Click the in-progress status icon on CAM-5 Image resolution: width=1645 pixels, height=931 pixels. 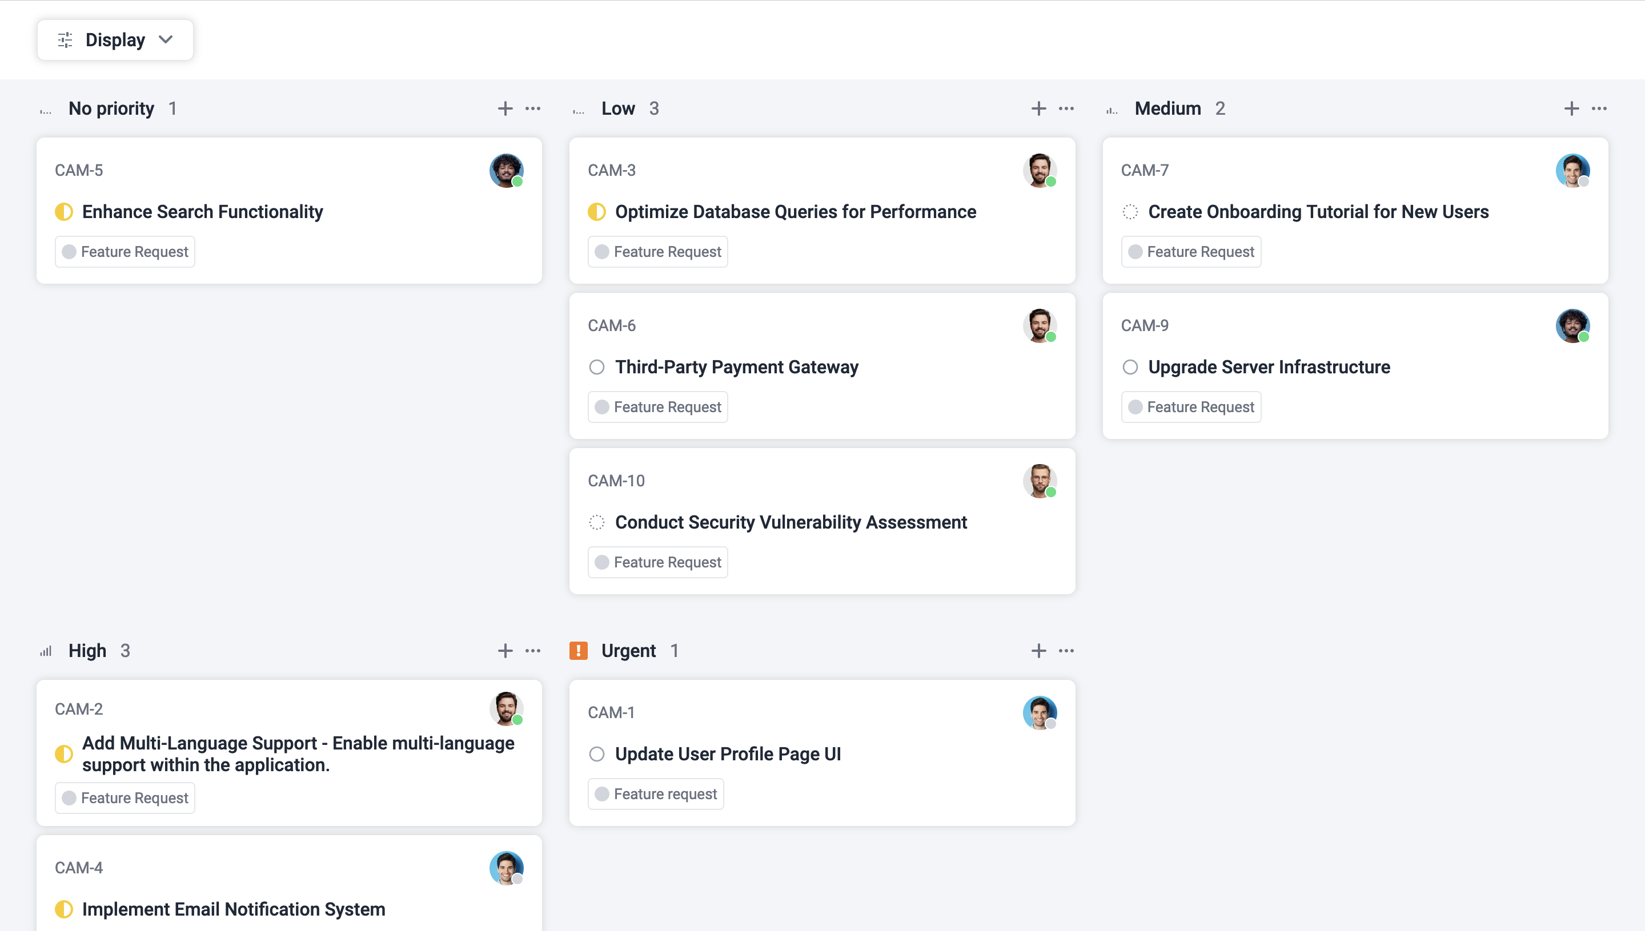click(x=65, y=212)
